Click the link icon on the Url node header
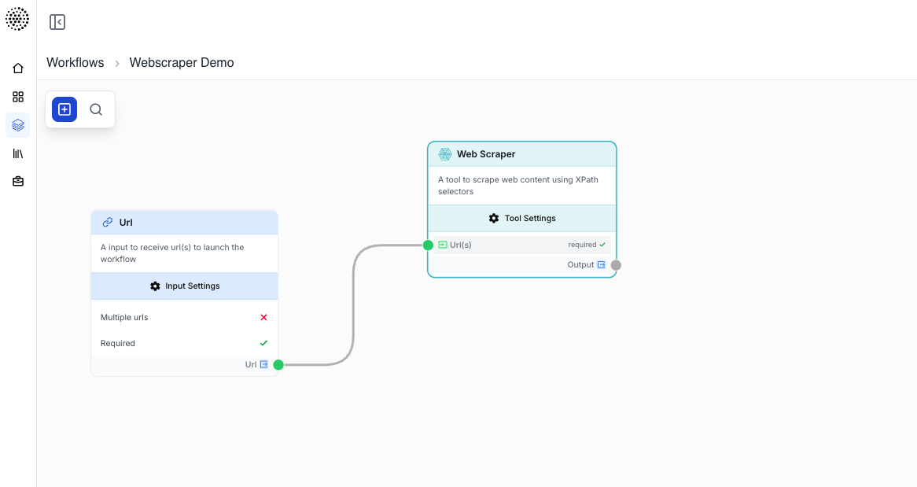 pyautogui.click(x=108, y=222)
